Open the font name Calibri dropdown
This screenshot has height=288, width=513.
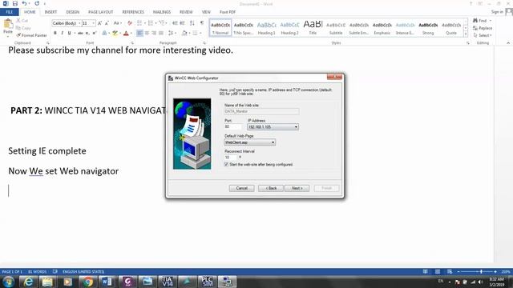(79, 23)
